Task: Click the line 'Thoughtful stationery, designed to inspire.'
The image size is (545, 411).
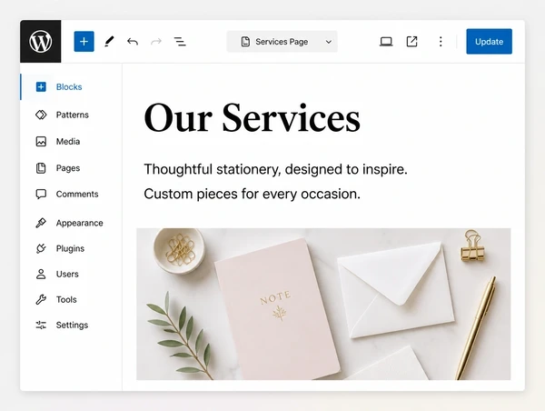Action: (275, 169)
